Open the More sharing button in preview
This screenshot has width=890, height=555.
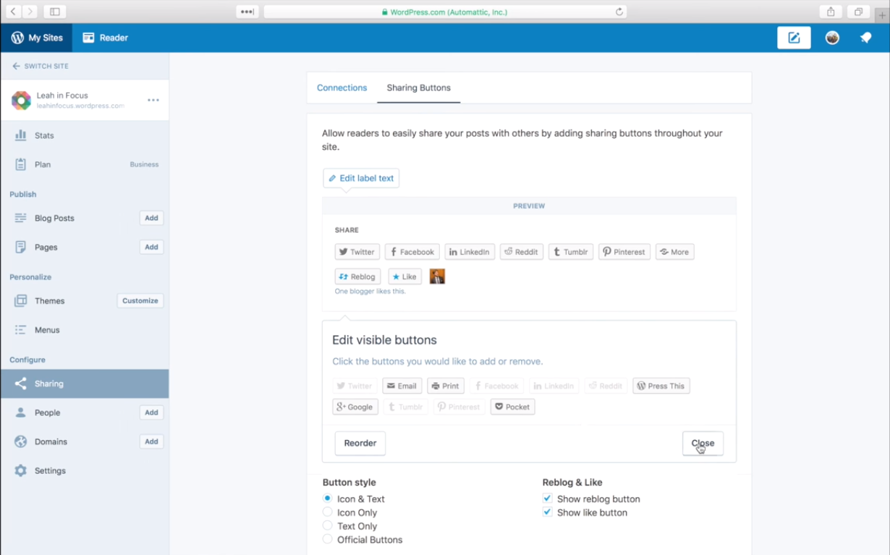(674, 252)
